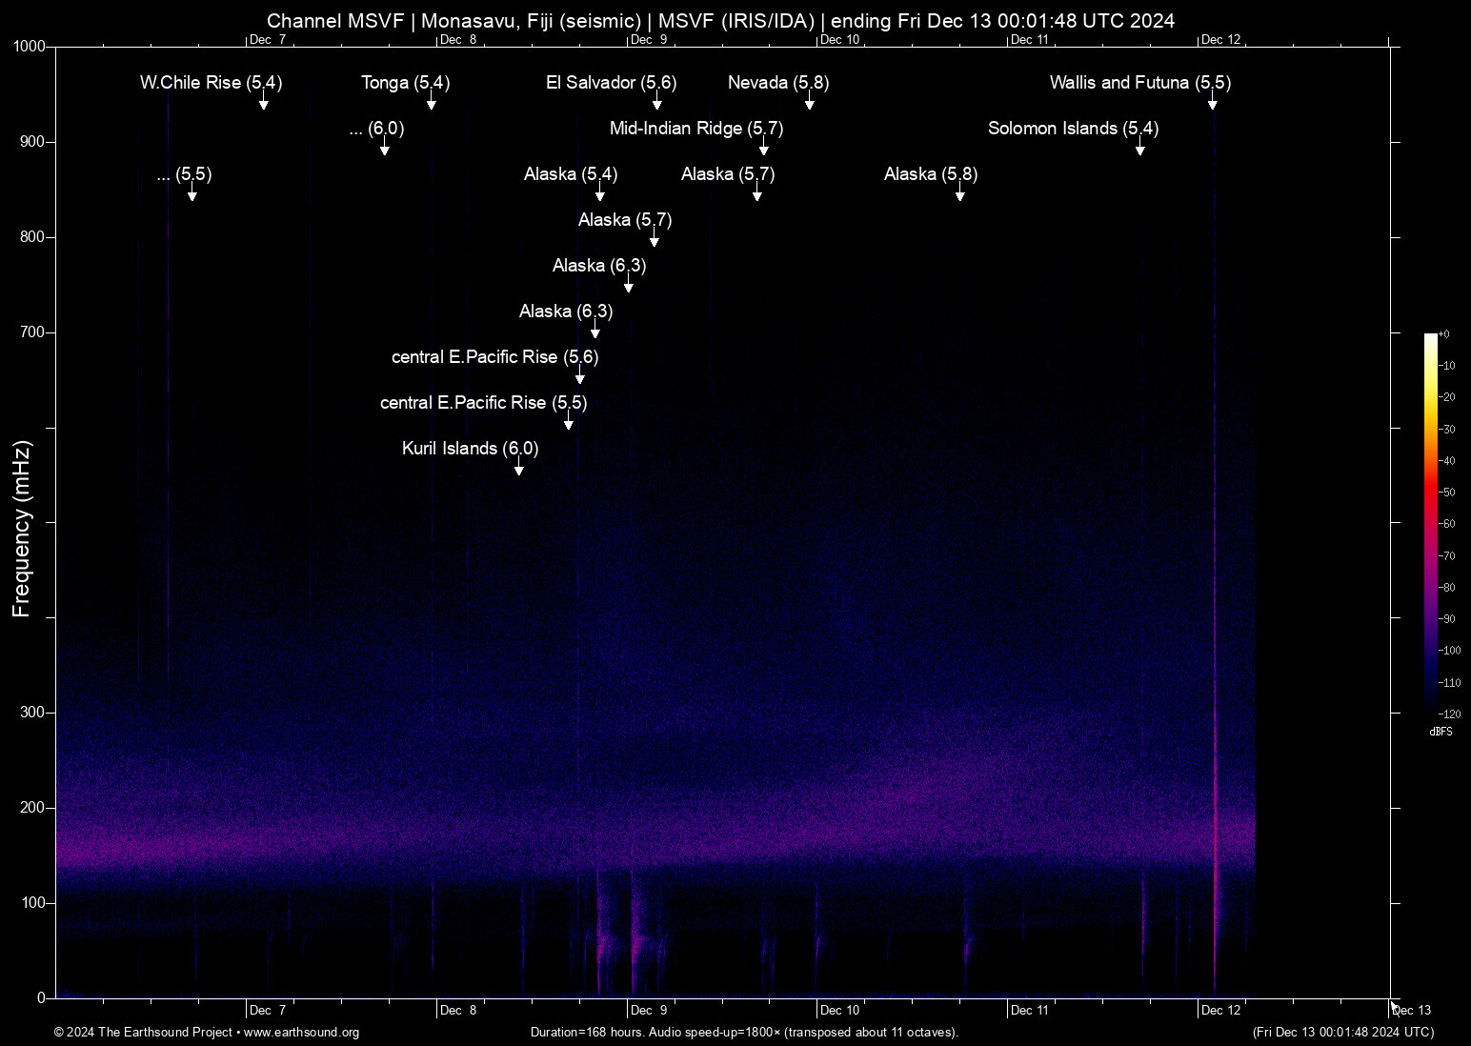The image size is (1471, 1046).
Task: Select the Mid-Indian Ridge (5.7) event
Action: tap(695, 129)
